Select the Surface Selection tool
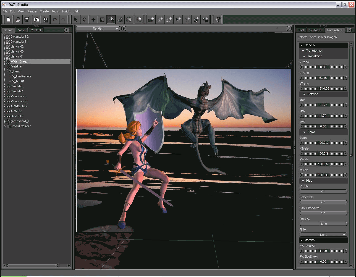Image resolution: width=356 pixels, height=277 pixels. [112, 19]
